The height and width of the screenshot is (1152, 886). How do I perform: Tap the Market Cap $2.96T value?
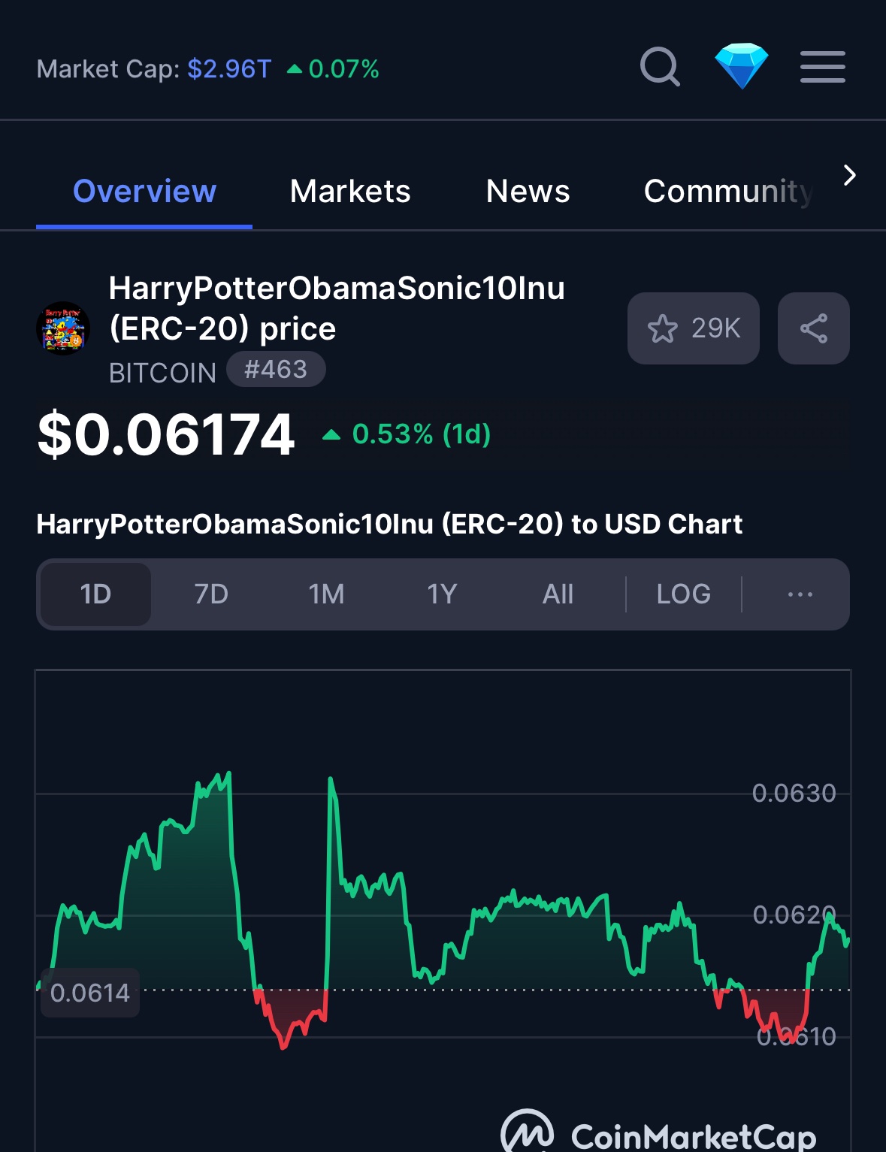pos(229,69)
